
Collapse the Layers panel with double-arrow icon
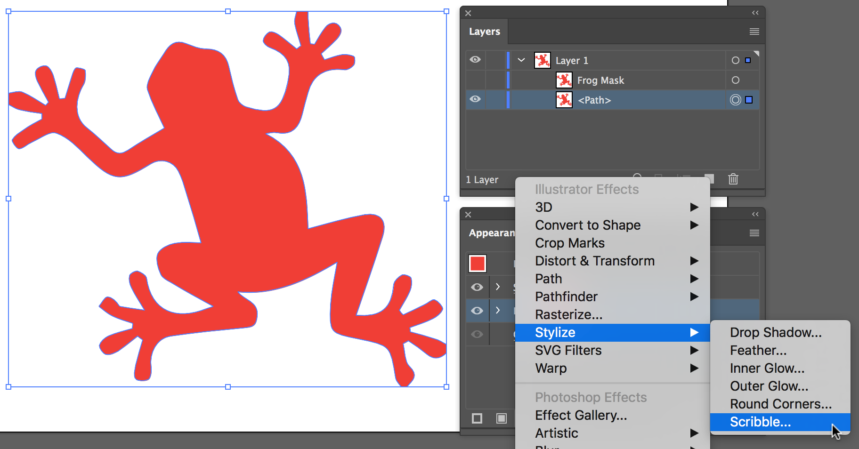point(755,13)
